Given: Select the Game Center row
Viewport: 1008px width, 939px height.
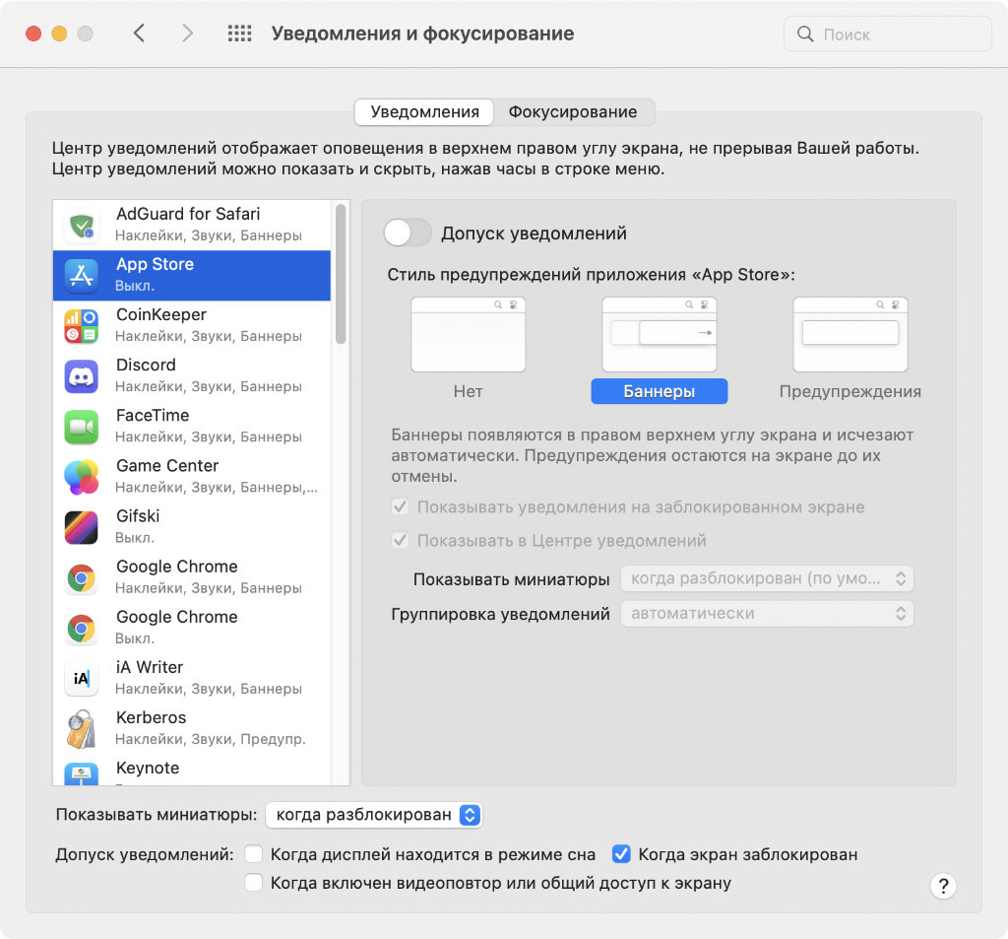Looking at the screenshot, I should click(x=192, y=477).
